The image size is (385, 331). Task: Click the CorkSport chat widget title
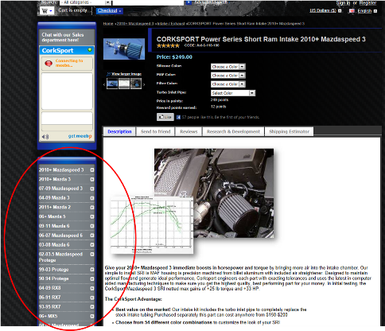point(57,50)
